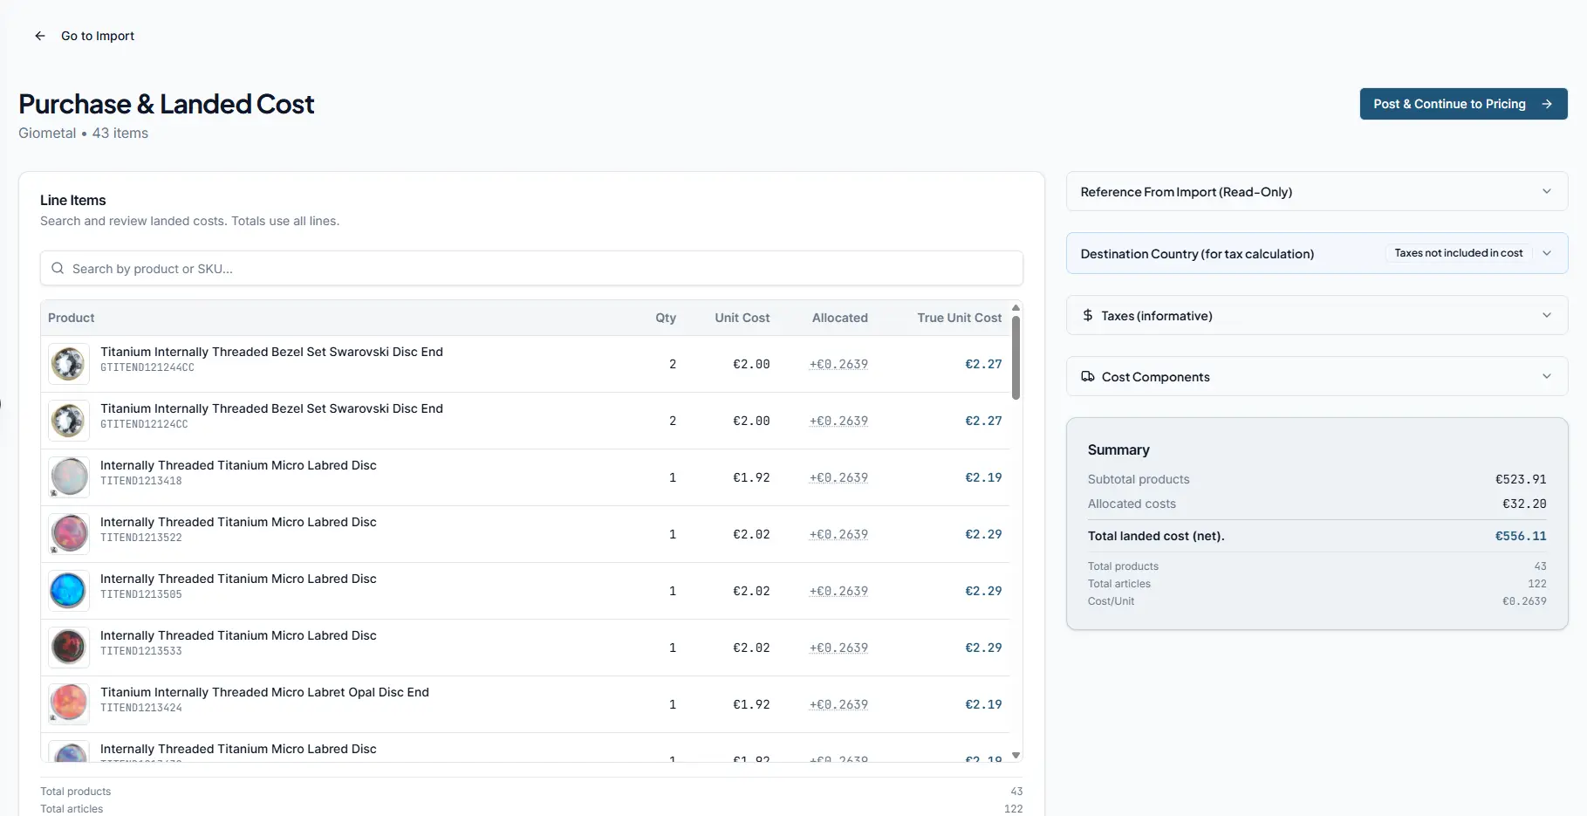This screenshot has height=816, width=1587.
Task: Click the Allocated column header
Action: [x=839, y=318]
